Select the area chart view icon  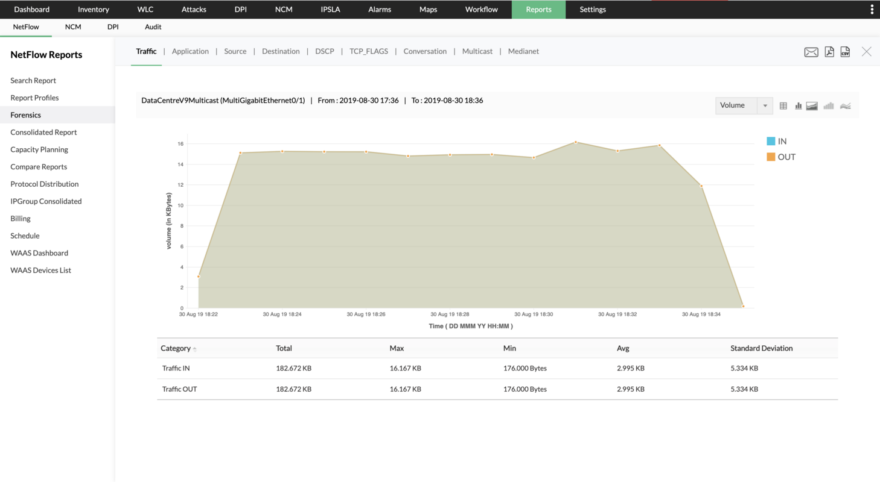[812, 106]
